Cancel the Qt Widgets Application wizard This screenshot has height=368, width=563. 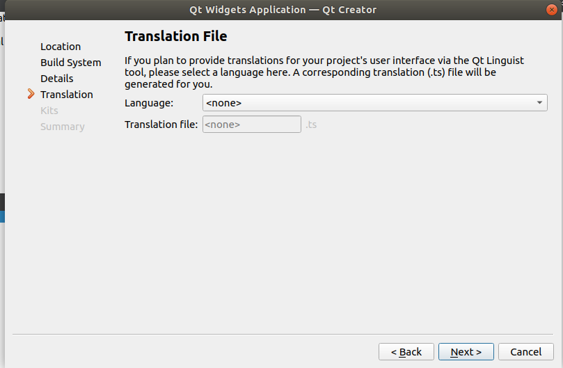pos(526,352)
